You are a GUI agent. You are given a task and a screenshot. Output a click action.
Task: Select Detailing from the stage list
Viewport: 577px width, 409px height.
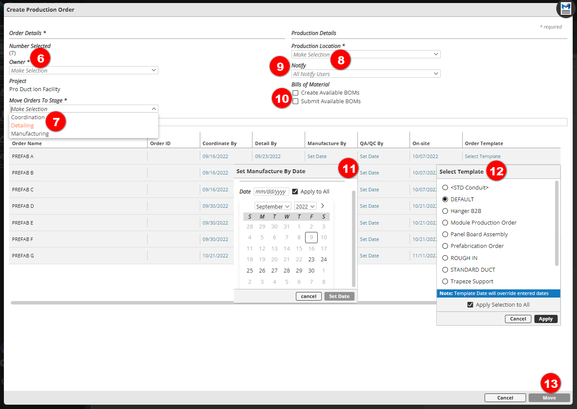(22, 126)
